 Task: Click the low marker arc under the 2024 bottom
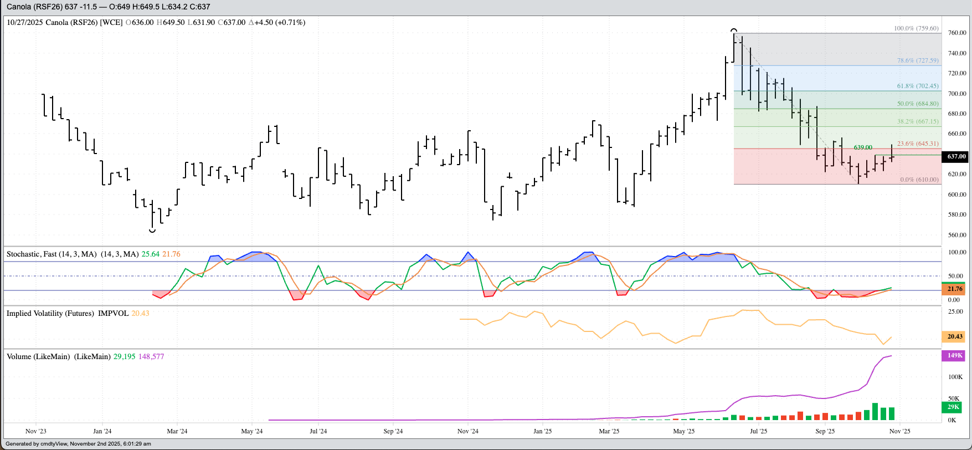(x=152, y=231)
